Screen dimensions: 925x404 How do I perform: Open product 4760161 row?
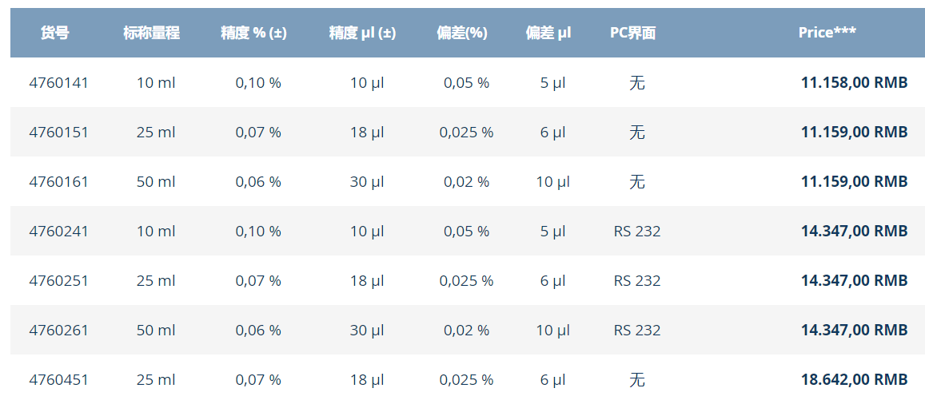pyautogui.click(x=467, y=182)
